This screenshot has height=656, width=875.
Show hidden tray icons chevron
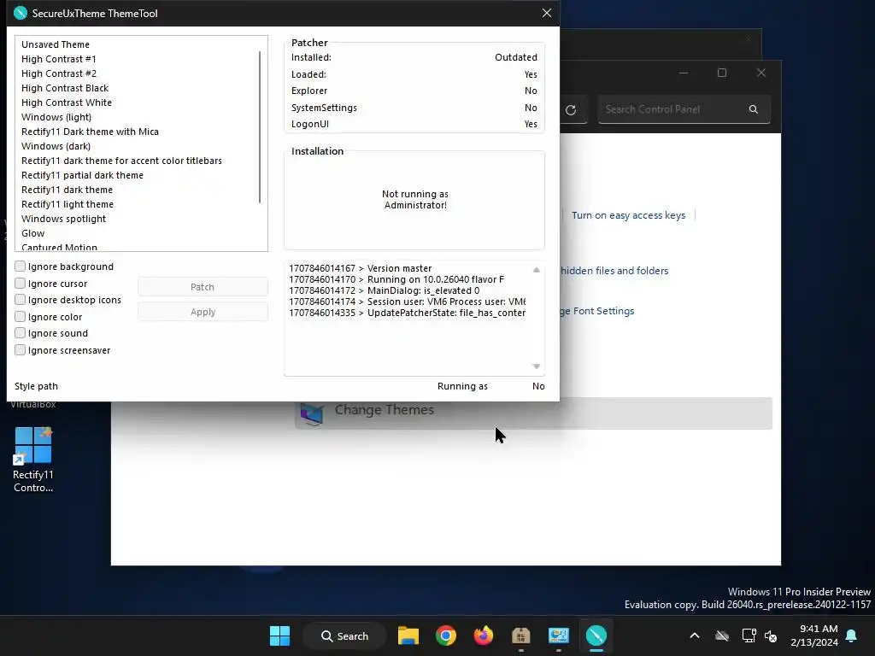[695, 635]
